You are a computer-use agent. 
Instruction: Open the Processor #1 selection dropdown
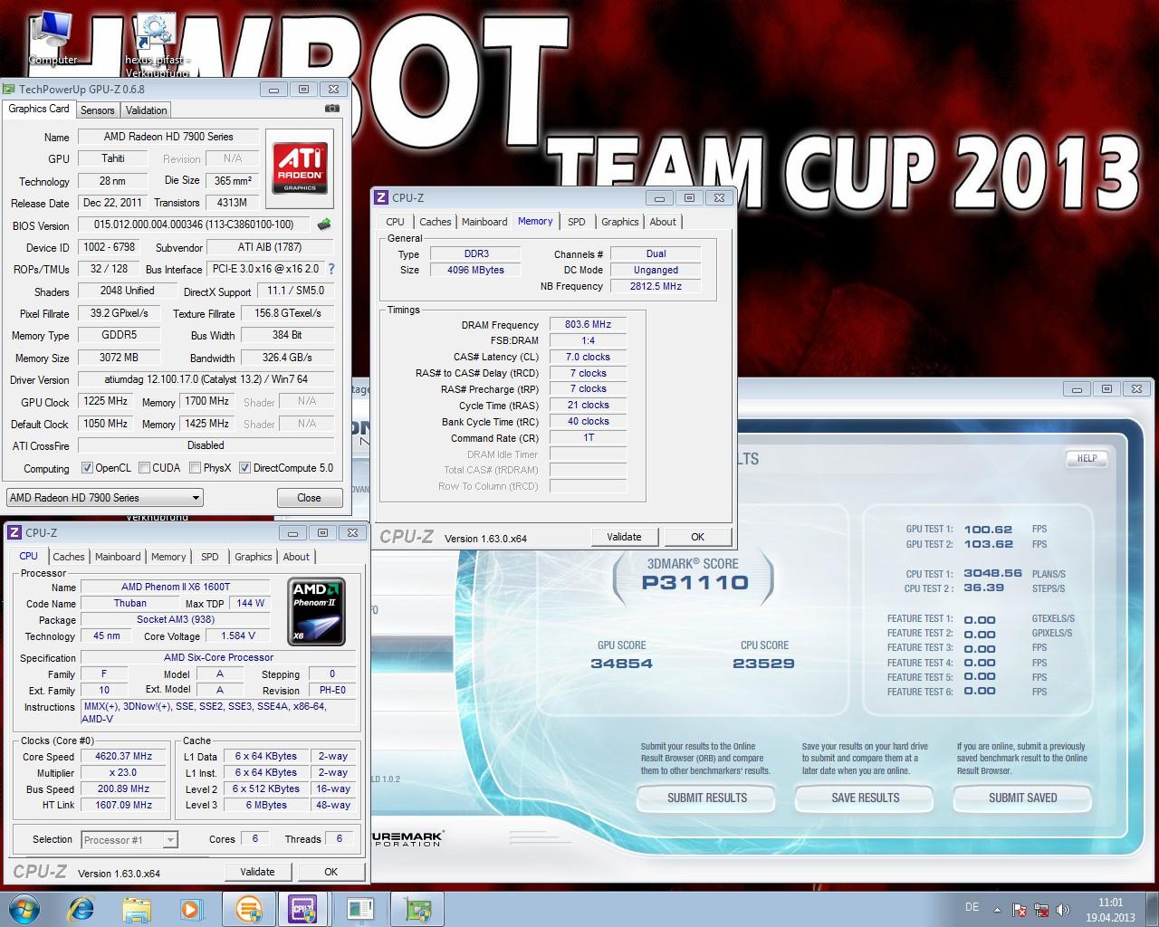[x=129, y=840]
